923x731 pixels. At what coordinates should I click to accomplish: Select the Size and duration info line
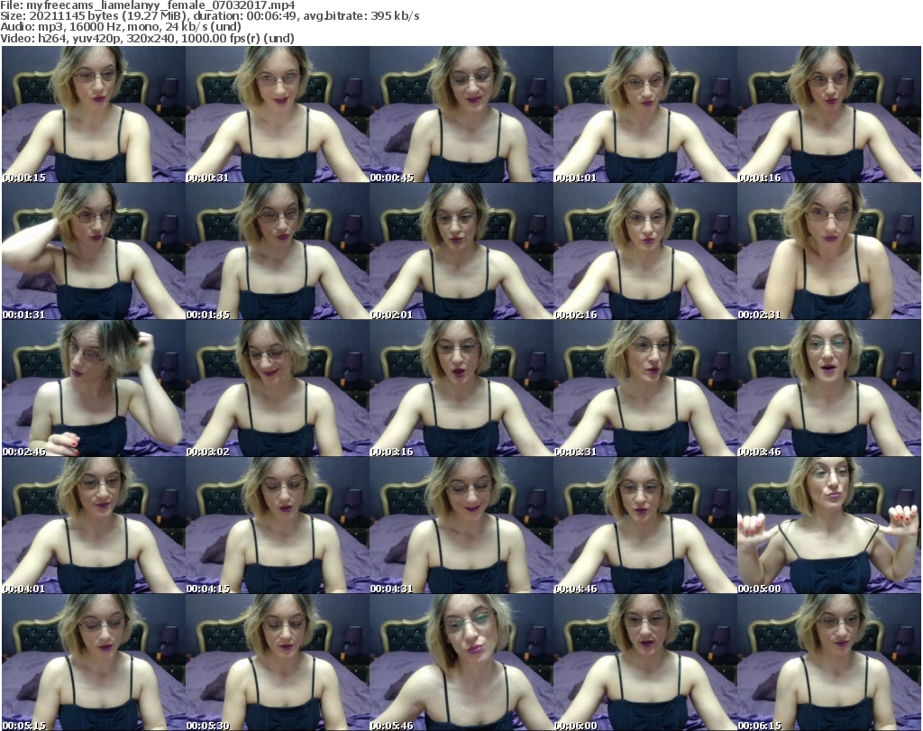[209, 16]
